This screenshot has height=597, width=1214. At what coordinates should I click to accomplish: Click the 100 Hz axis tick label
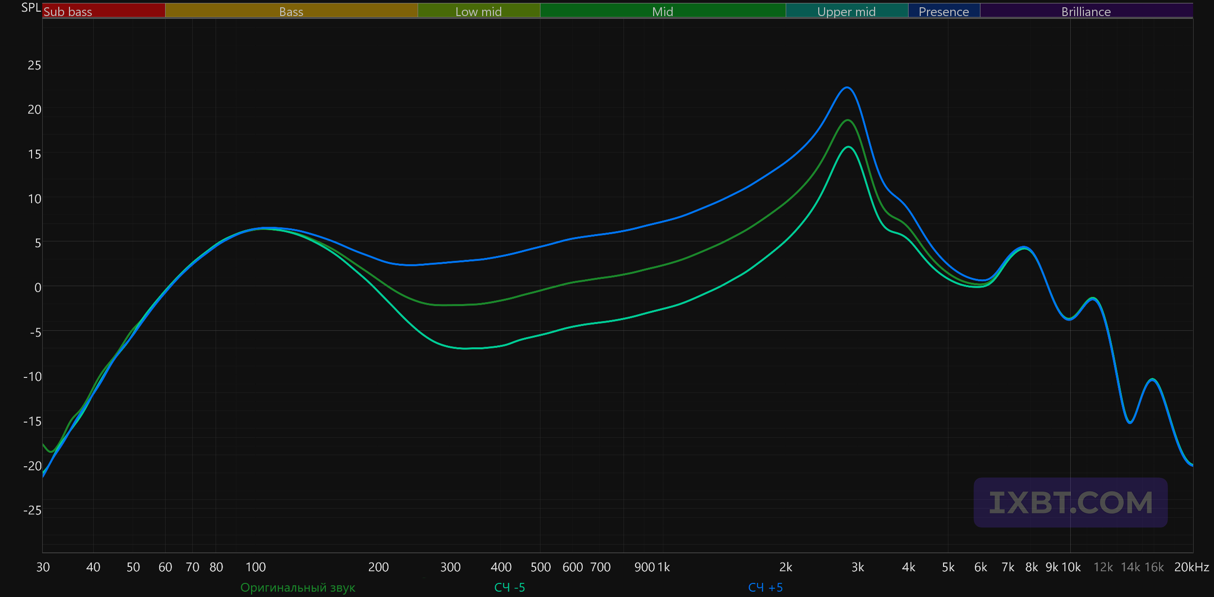coord(255,567)
